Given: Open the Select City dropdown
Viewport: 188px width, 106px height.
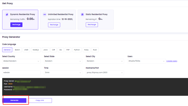Looking at the screenshot, I should [x=105, y=61].
